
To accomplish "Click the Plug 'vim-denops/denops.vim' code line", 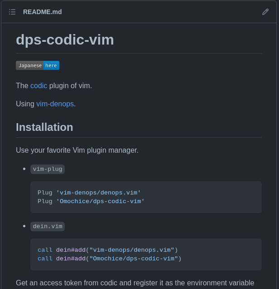I will click(x=89, y=193).
